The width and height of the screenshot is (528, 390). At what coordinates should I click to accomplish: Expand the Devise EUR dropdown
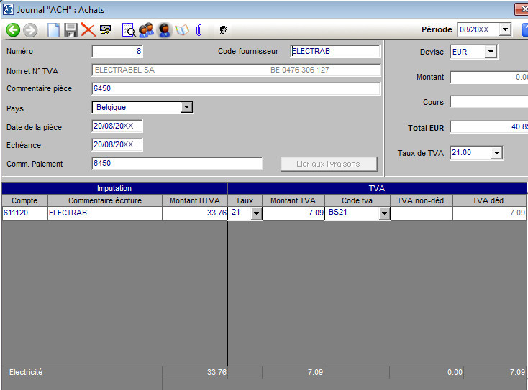click(491, 52)
